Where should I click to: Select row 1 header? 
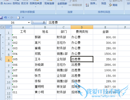coord(9,32)
